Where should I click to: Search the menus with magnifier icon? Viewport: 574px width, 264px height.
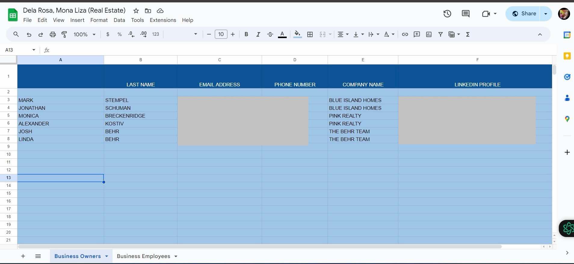(16, 34)
